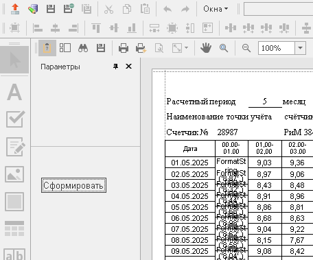313x260 pixels.
Task: Select the shape rectangle tool
Action: (x=14, y=202)
